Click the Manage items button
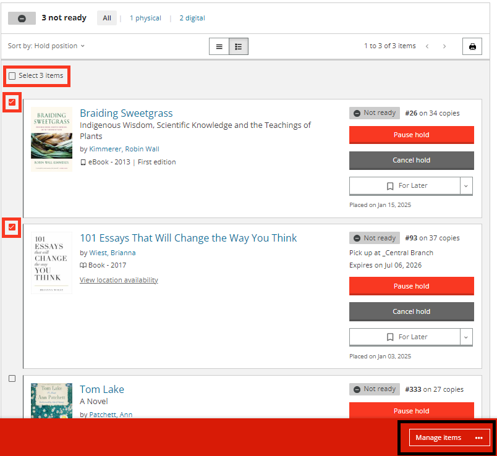Viewport: 497px width, 456px height. tap(449, 437)
